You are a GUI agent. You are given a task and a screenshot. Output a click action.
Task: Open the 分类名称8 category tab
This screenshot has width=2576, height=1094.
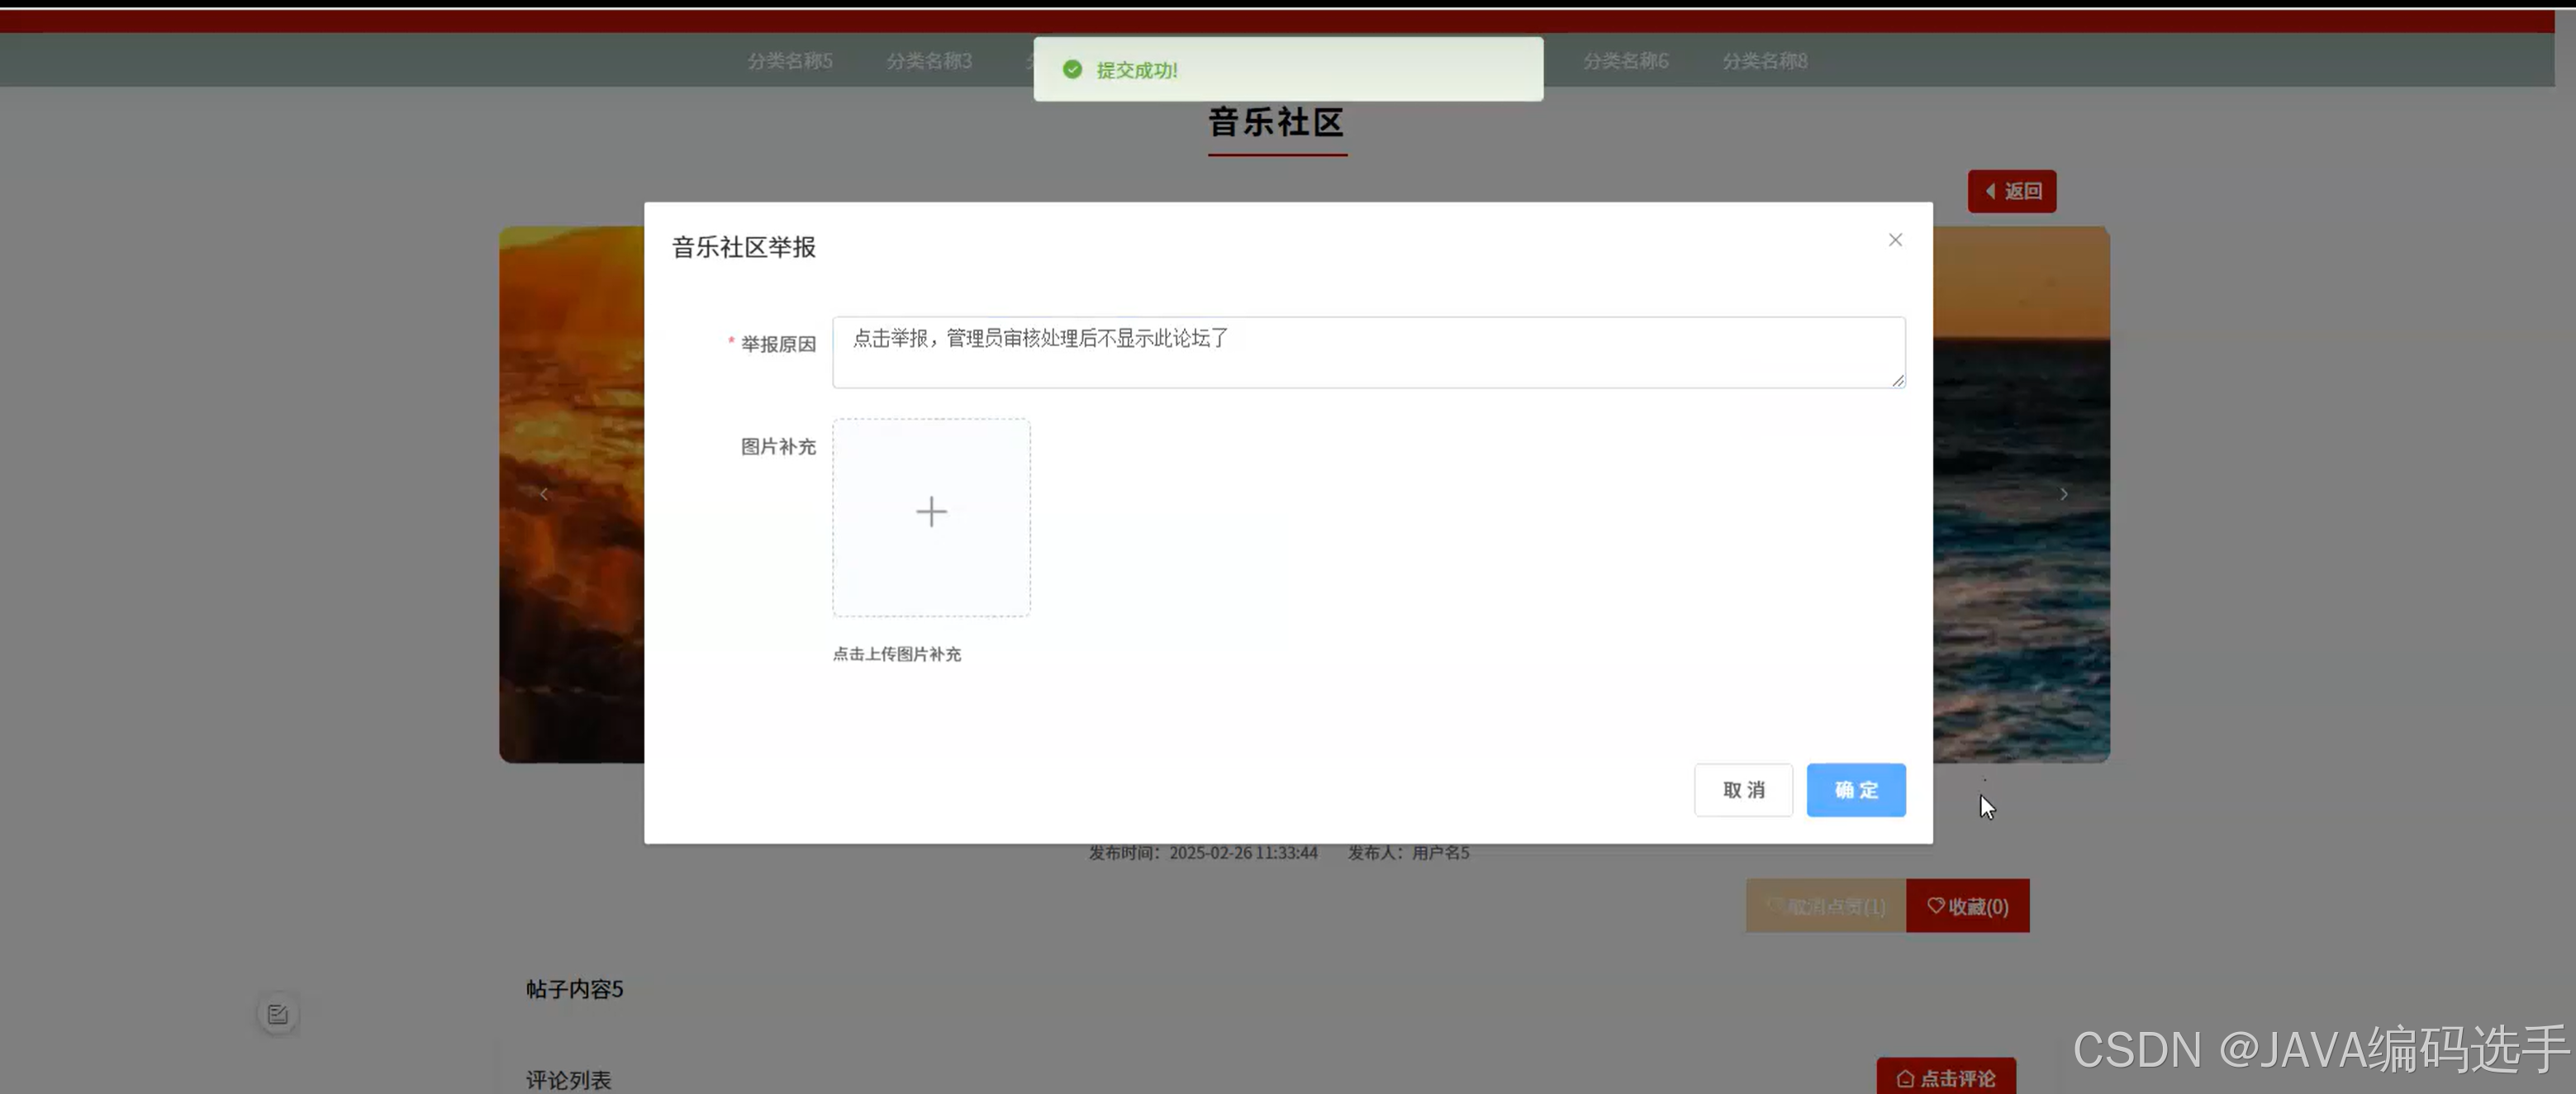[1763, 61]
